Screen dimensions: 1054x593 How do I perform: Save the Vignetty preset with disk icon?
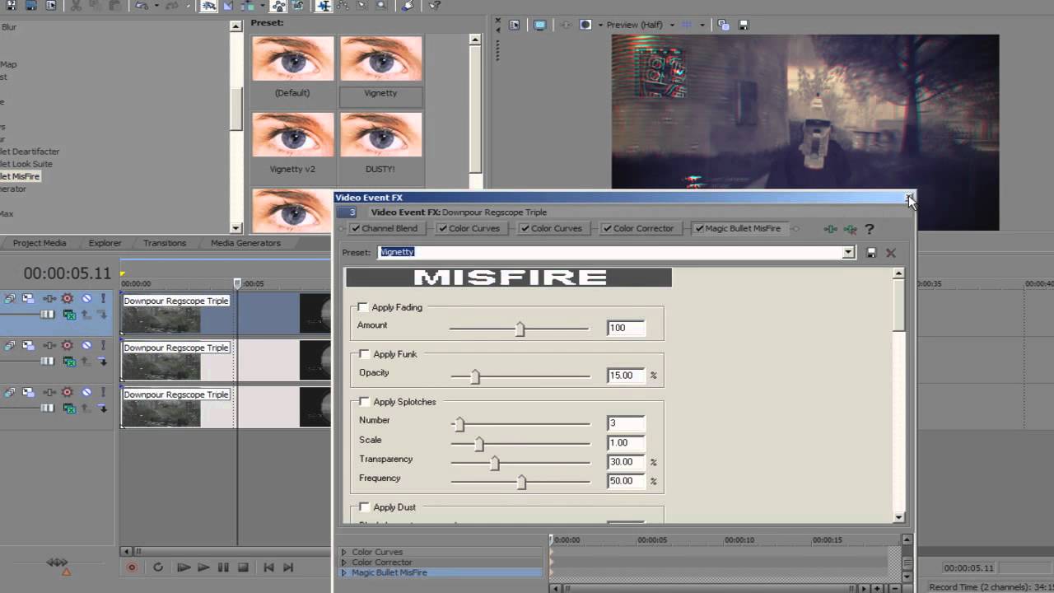871,253
